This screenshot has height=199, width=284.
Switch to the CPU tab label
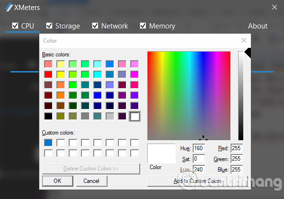click(27, 26)
